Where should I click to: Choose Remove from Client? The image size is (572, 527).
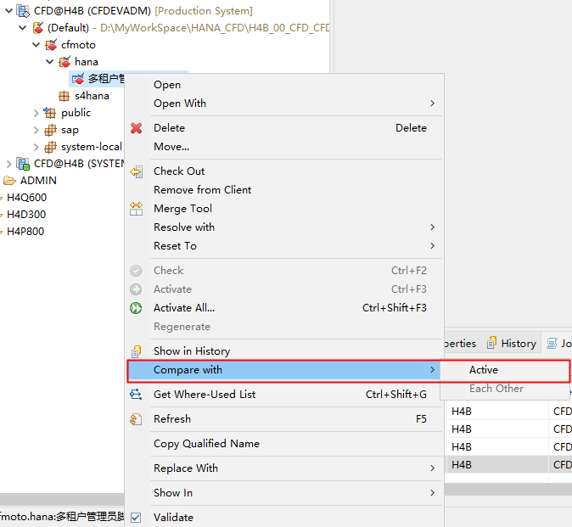(284, 190)
